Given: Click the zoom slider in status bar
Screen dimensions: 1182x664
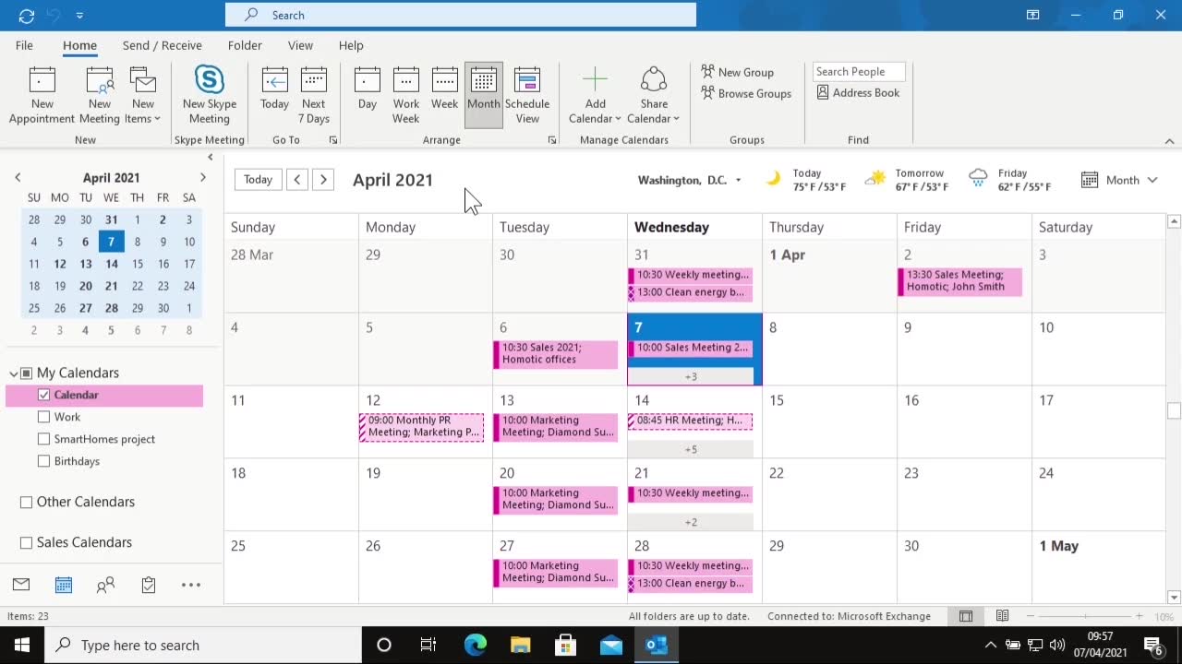Looking at the screenshot, I should [1084, 616].
